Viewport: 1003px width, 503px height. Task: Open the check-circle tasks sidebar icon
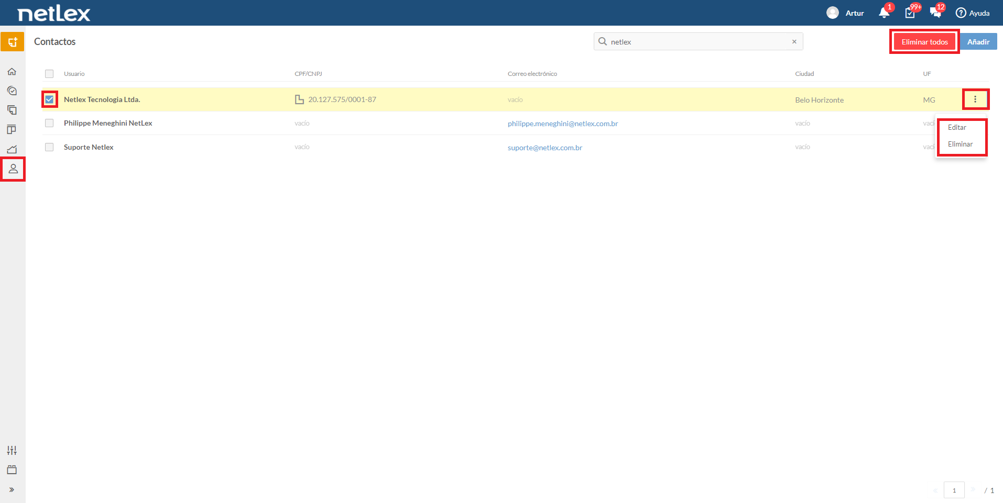[12, 91]
